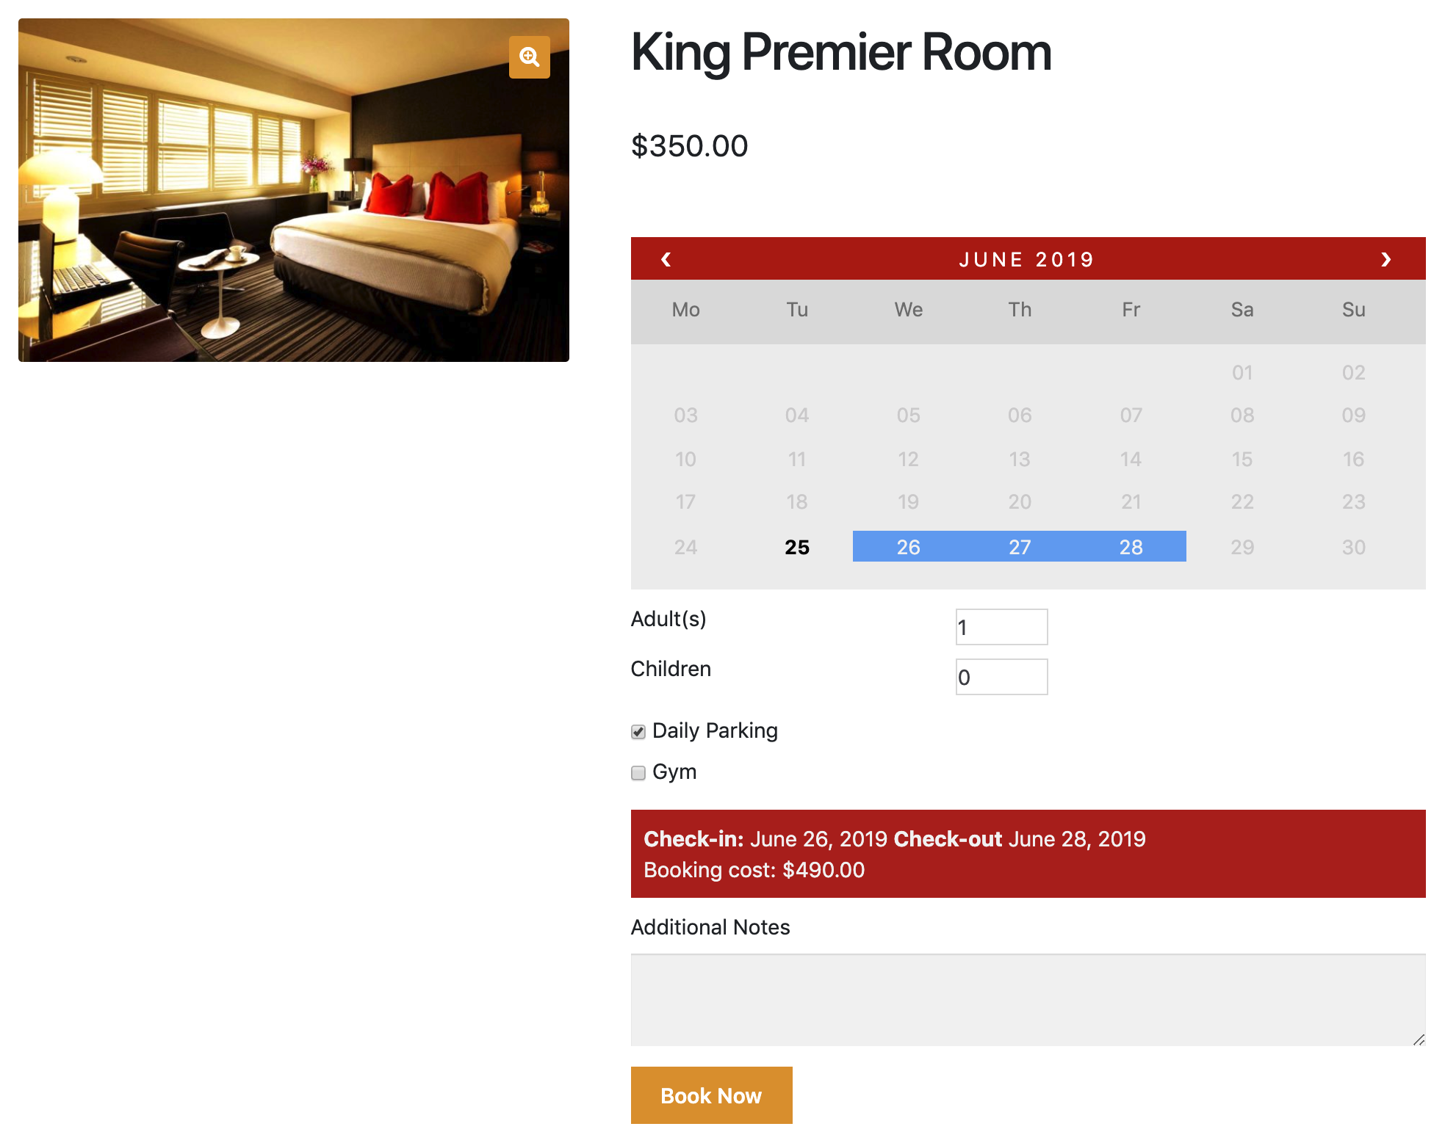Click the right arrow to go to next month

[x=1388, y=259]
